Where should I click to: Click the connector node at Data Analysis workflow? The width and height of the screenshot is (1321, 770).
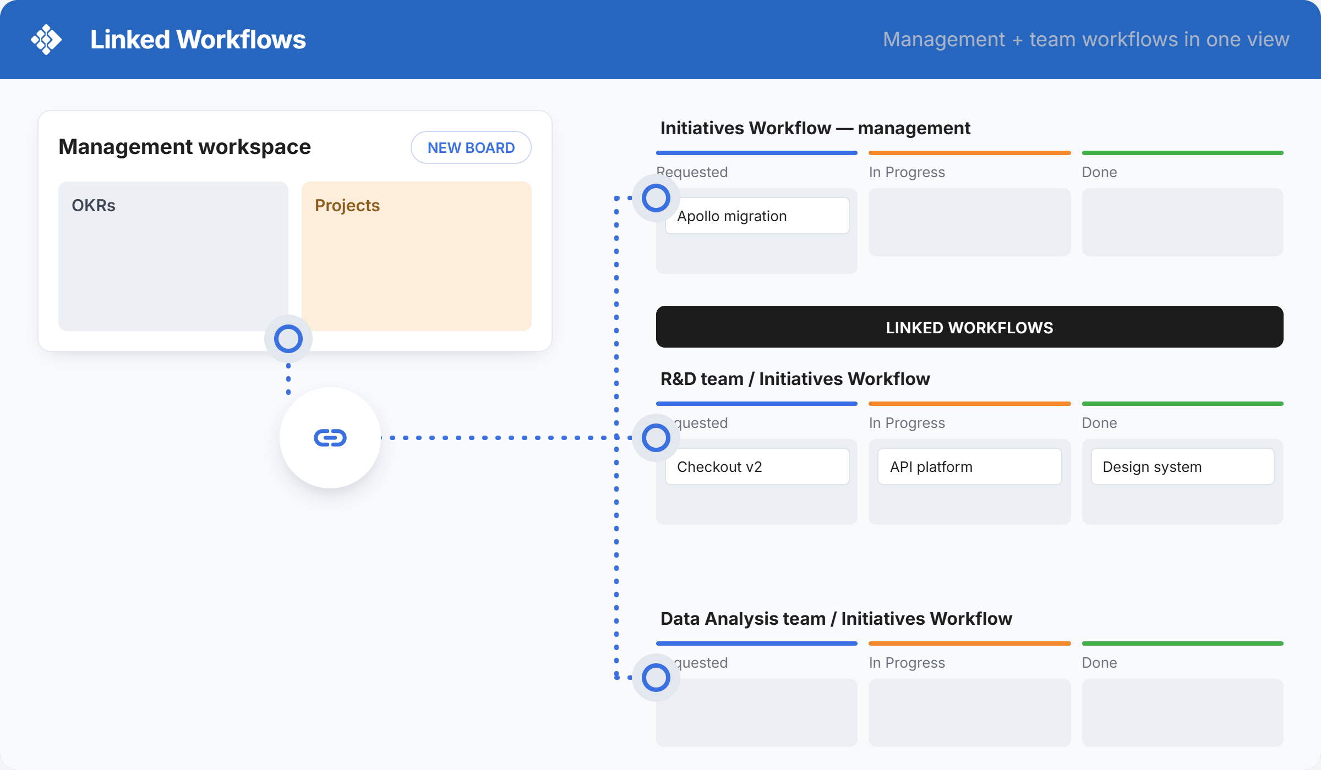point(656,678)
